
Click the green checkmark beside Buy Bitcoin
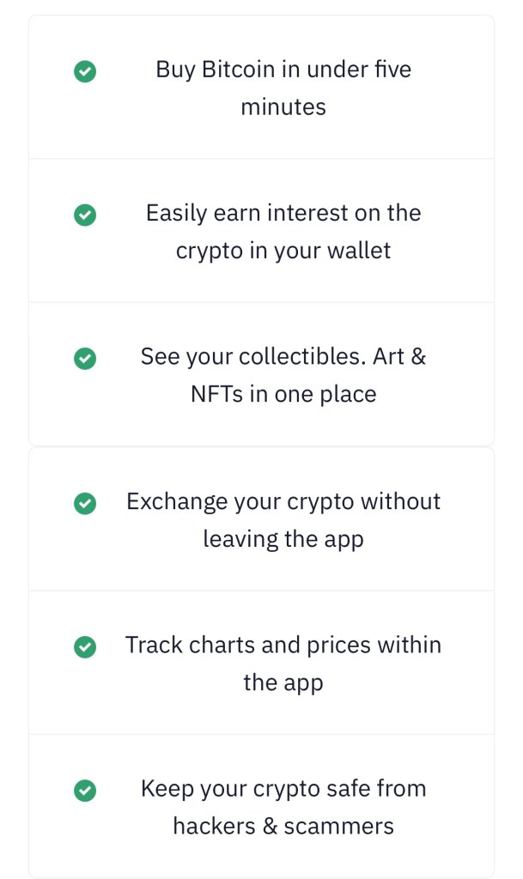tap(85, 72)
